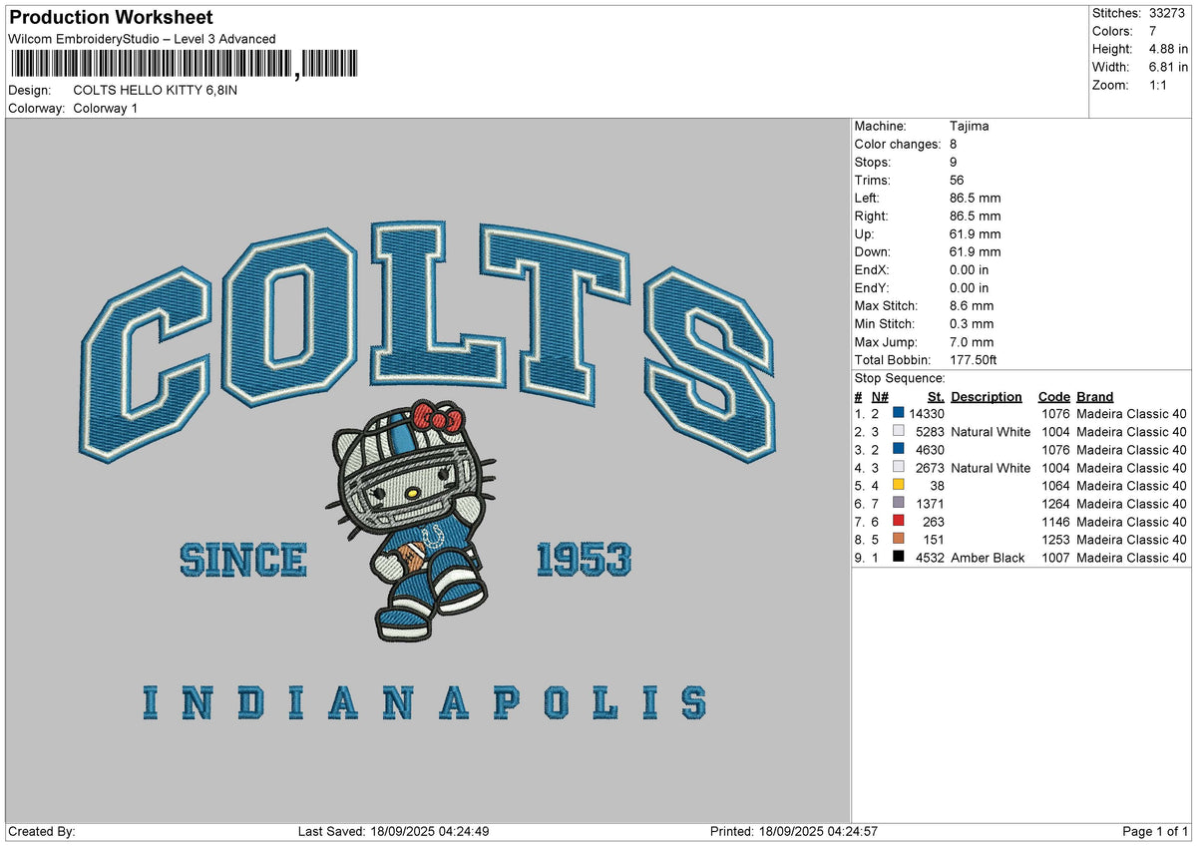Screen dimensions: 1197x846
Task: Select the gray swatch with code 1264
Action: pos(899,504)
